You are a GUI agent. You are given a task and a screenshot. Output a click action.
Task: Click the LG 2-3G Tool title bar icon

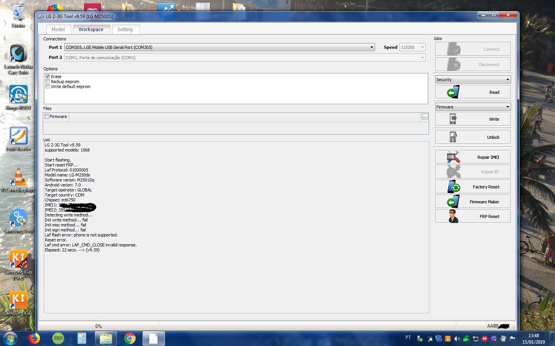pyautogui.click(x=41, y=16)
